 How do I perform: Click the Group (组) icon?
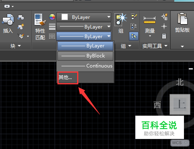pyautogui.click(x=120, y=20)
